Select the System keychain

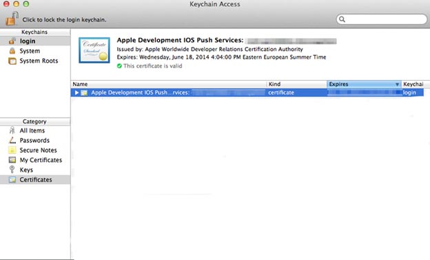pyautogui.click(x=35, y=51)
